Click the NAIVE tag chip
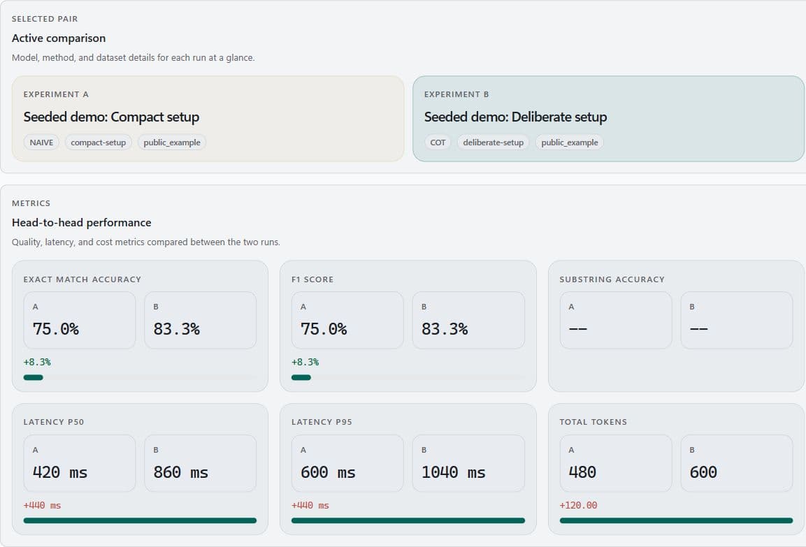The height and width of the screenshot is (547, 806). tap(42, 143)
